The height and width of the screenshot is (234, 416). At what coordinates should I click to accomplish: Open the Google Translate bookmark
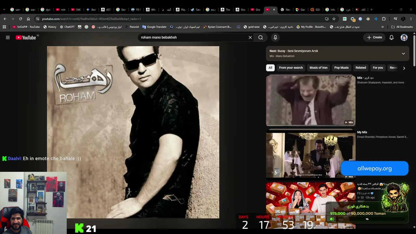[x=154, y=27]
